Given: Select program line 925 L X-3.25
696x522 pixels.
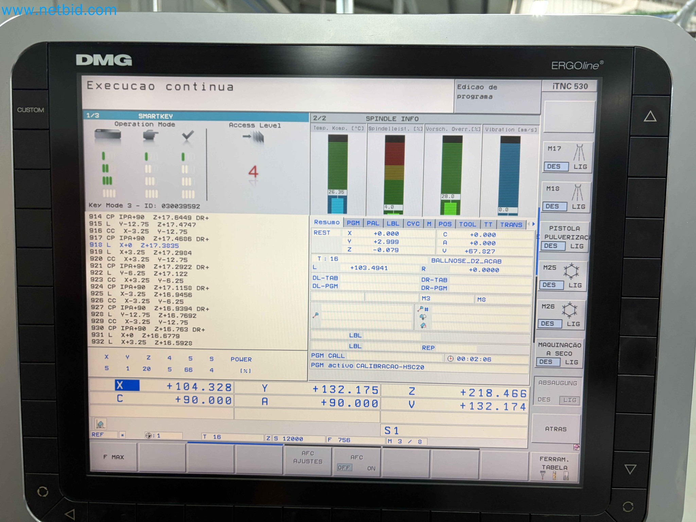Looking at the screenshot, I should coord(141,294).
